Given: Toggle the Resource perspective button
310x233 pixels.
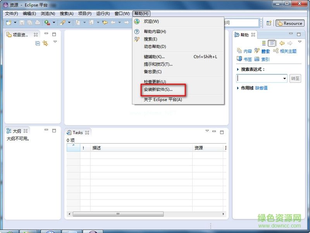Looking at the screenshot, I should tap(289, 23).
